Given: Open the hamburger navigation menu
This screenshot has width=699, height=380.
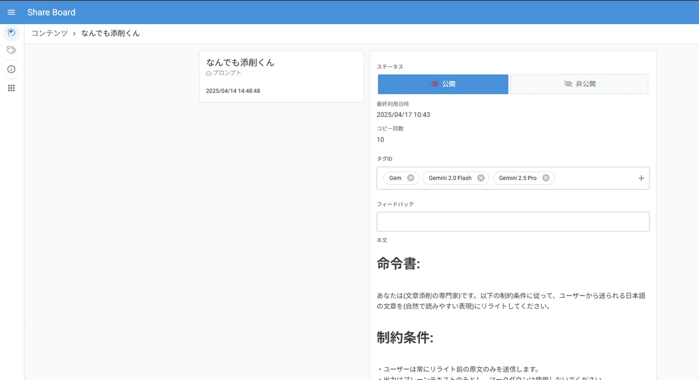Looking at the screenshot, I should tap(11, 12).
